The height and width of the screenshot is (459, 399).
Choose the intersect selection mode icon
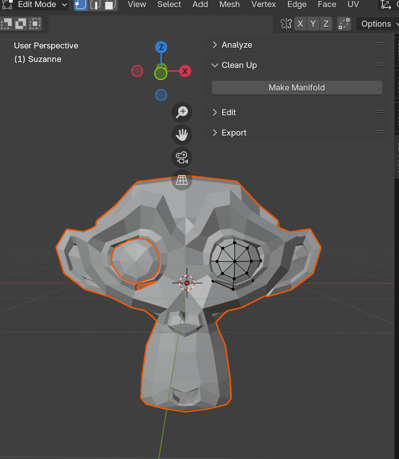coord(35,24)
